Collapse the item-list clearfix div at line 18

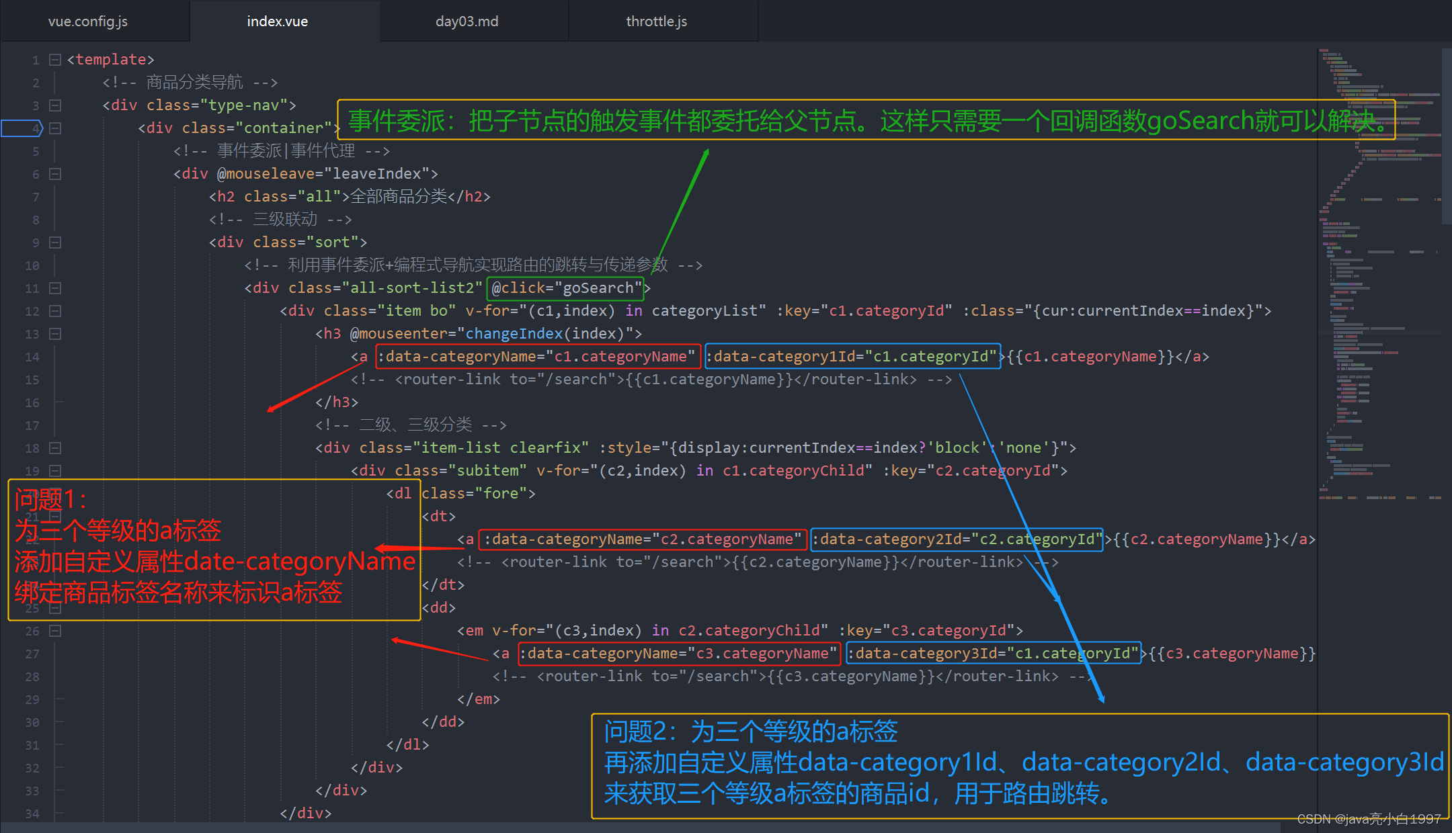[55, 448]
